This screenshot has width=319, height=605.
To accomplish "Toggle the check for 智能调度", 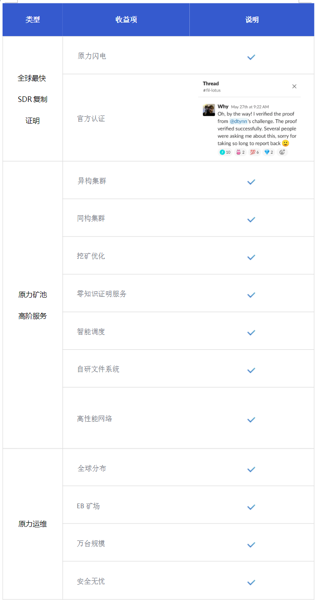I will tap(251, 332).
